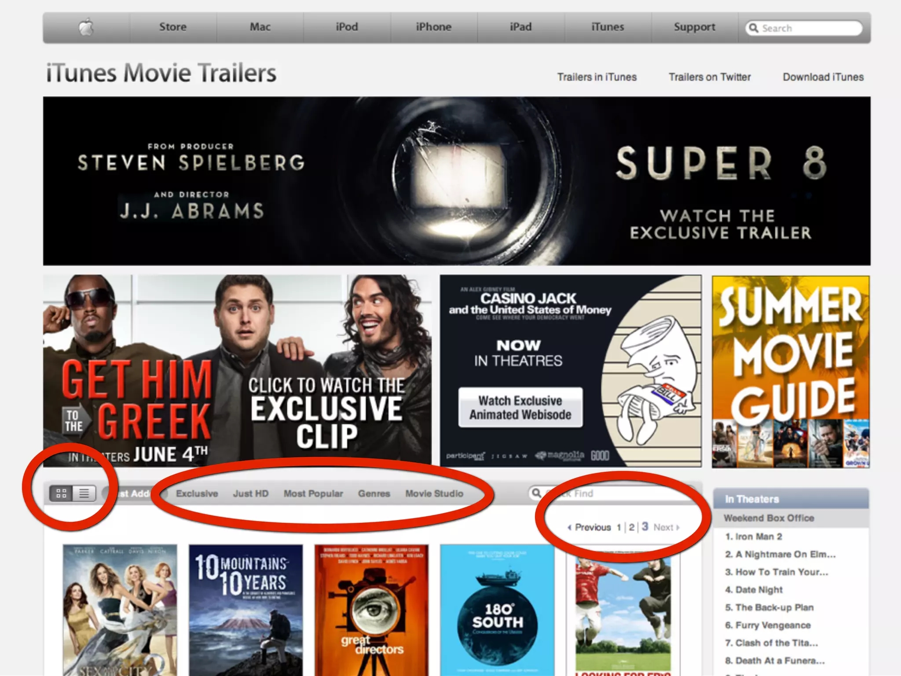Show Just HD trailers

250,494
